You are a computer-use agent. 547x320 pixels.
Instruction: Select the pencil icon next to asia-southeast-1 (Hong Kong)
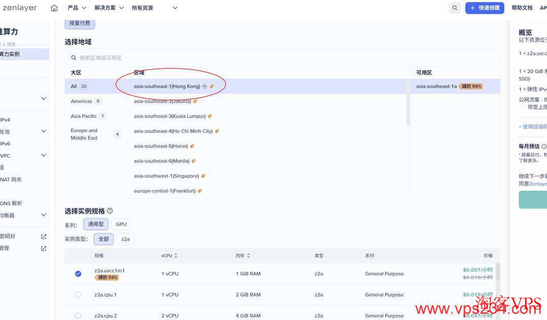[213, 87]
